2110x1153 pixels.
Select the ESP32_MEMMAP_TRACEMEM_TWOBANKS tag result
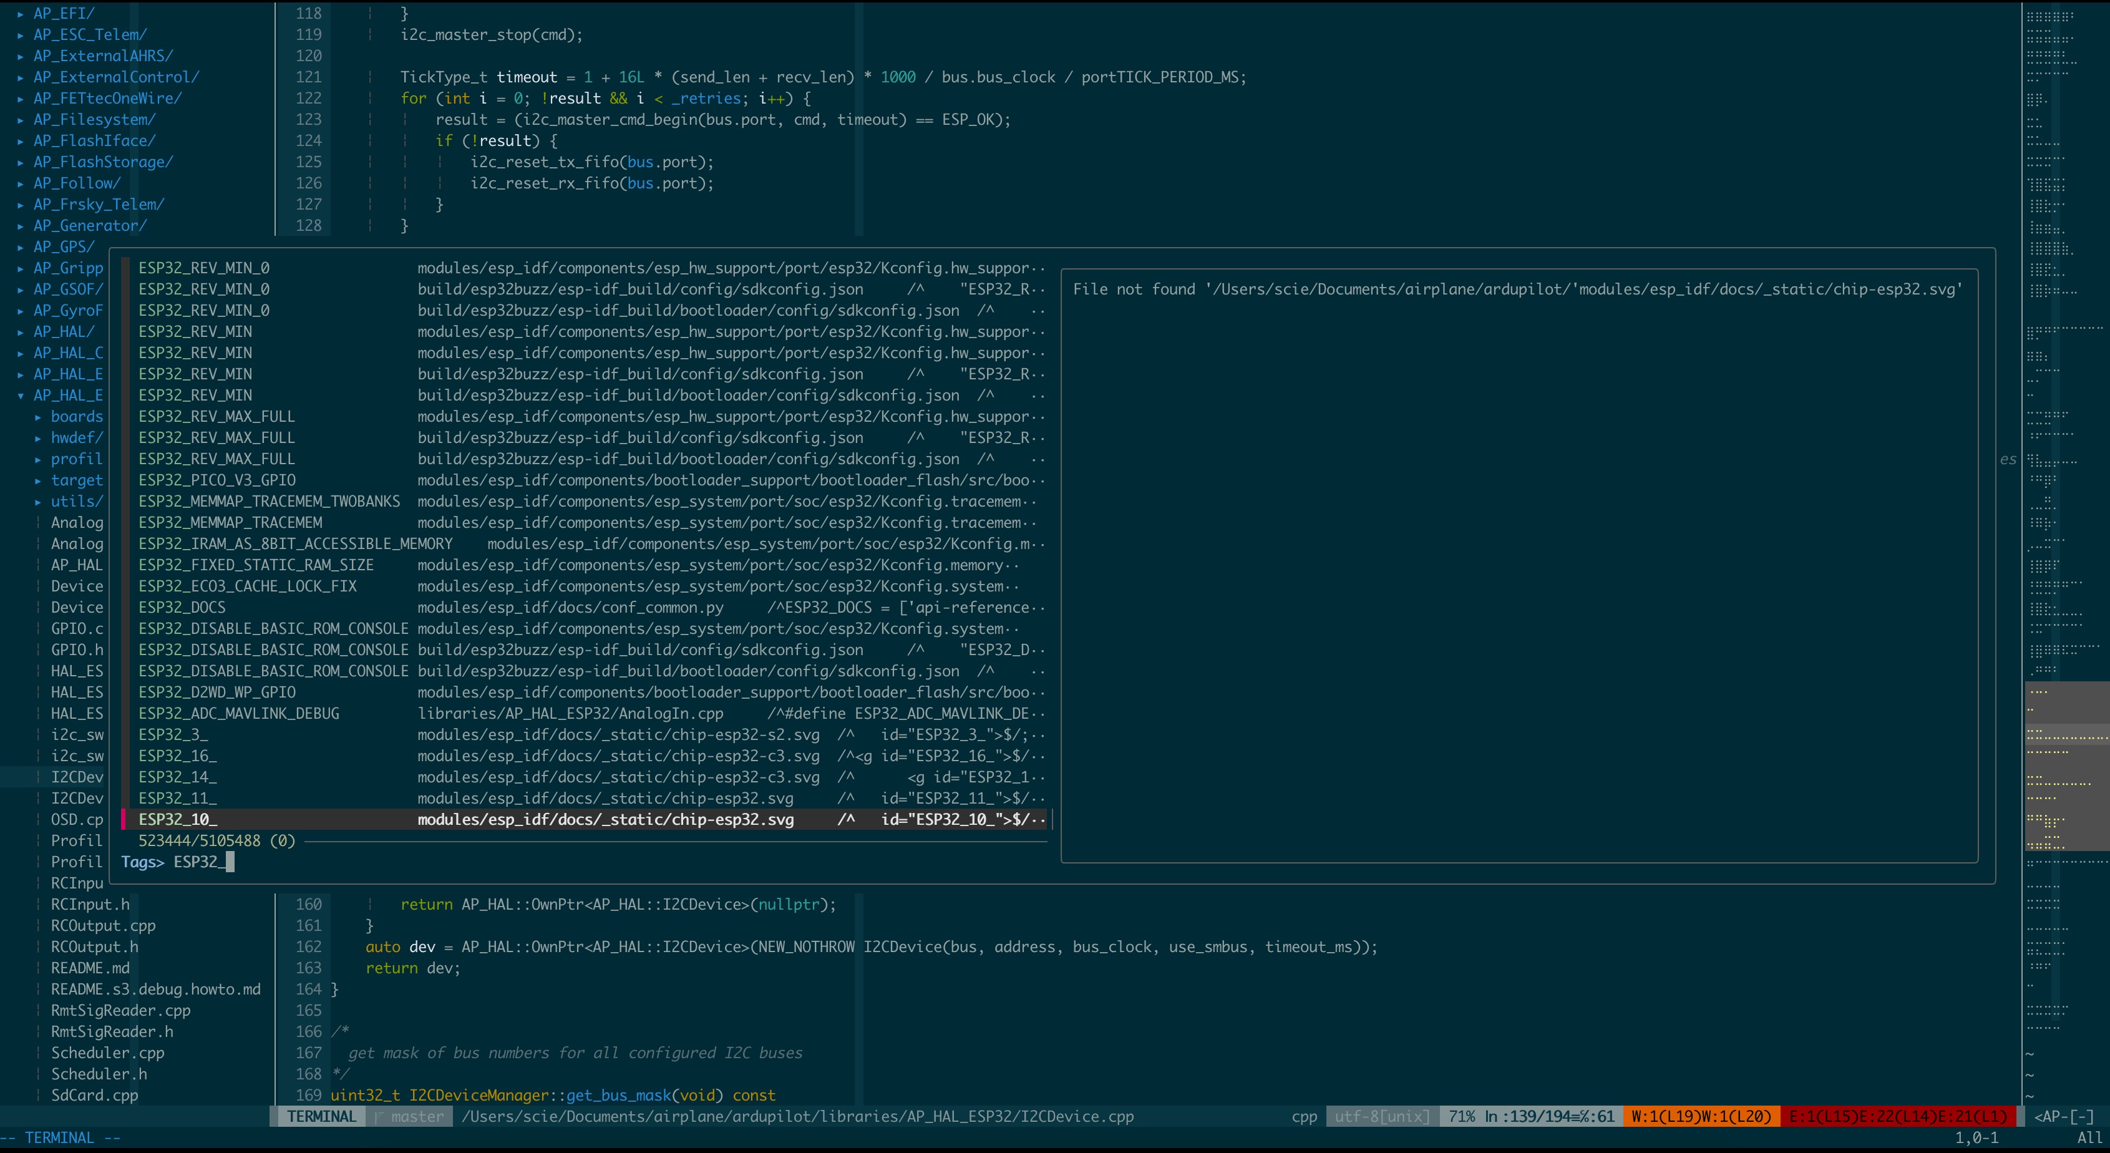(585, 502)
